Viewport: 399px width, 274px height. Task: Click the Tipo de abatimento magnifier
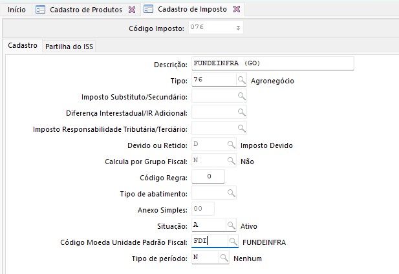tap(230, 193)
